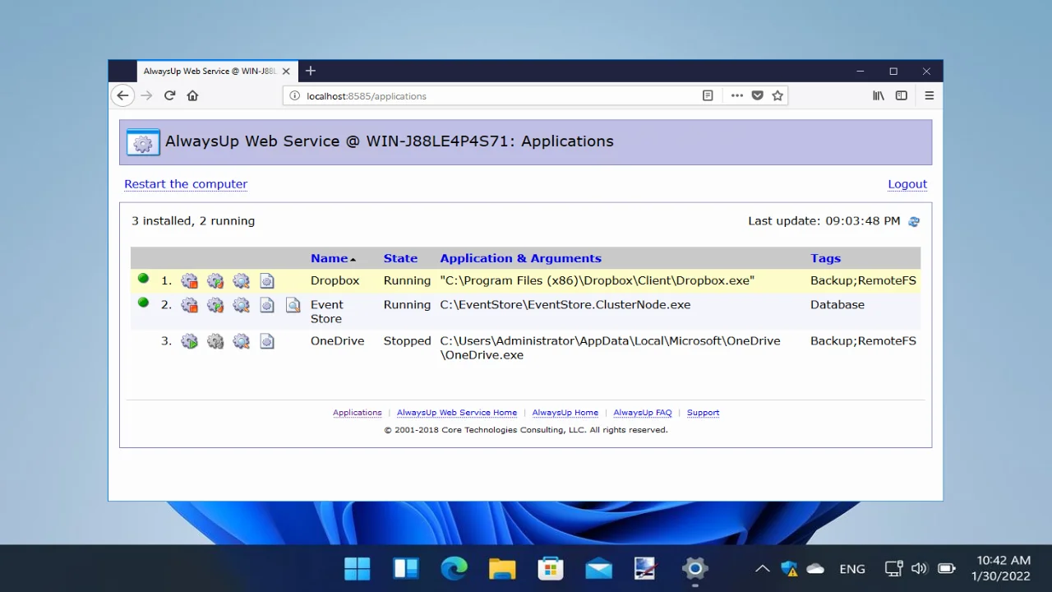The width and height of the screenshot is (1052, 592).
Task: Click the Dropbox name cell
Action: 335,280
